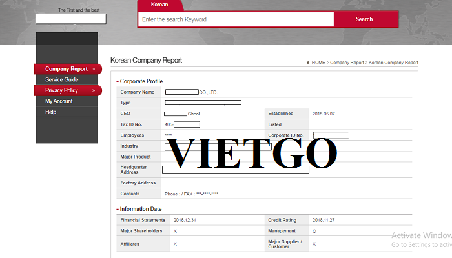This screenshot has height=258, width=452.
Task: Go to HOME in the breadcrumb
Action: (x=318, y=63)
